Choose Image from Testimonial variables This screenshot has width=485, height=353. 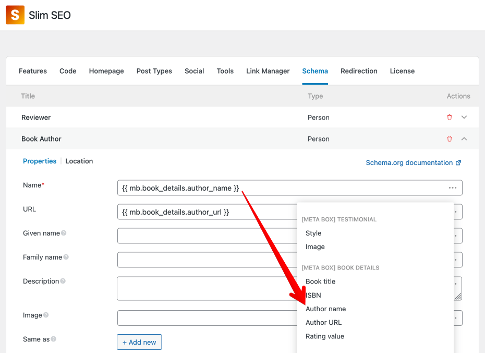coord(315,247)
